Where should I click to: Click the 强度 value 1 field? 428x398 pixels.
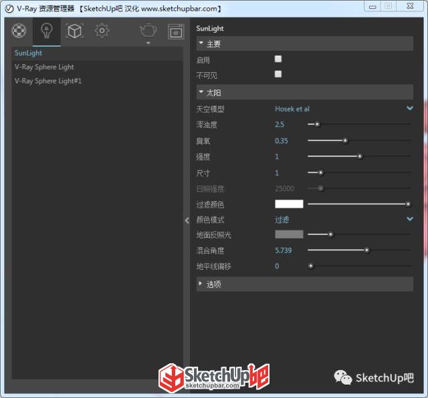point(277,156)
